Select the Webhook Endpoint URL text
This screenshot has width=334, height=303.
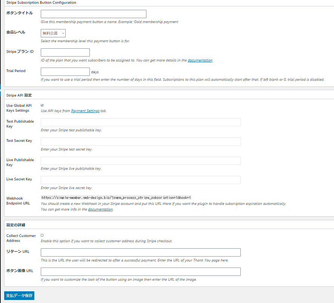pyautogui.click(x=116, y=198)
